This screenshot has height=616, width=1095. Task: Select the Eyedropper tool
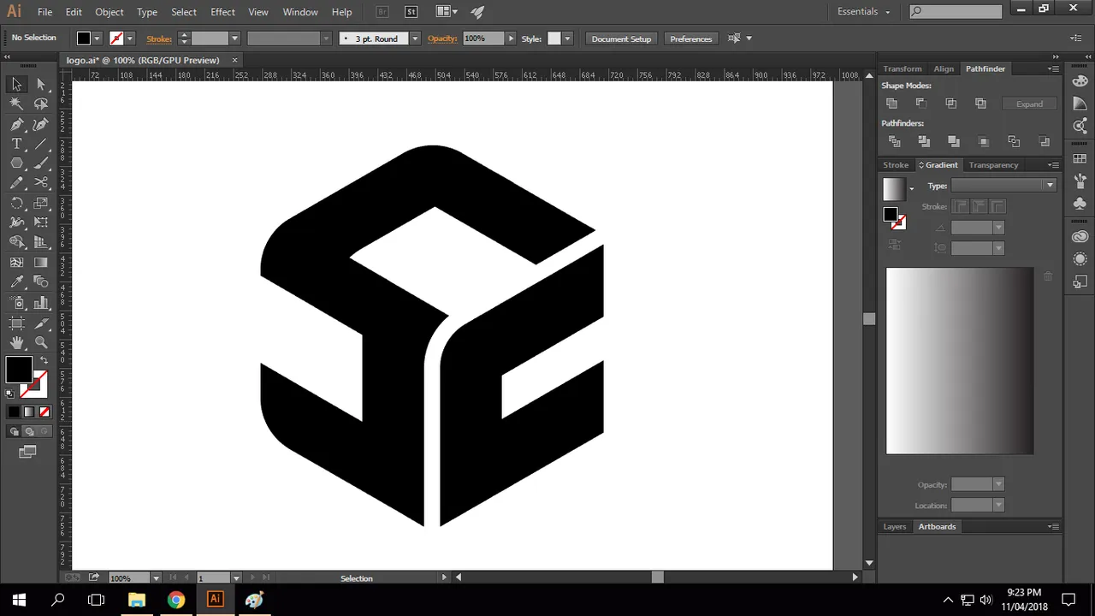point(16,282)
